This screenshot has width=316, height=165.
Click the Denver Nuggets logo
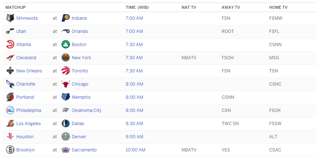(x=66, y=137)
